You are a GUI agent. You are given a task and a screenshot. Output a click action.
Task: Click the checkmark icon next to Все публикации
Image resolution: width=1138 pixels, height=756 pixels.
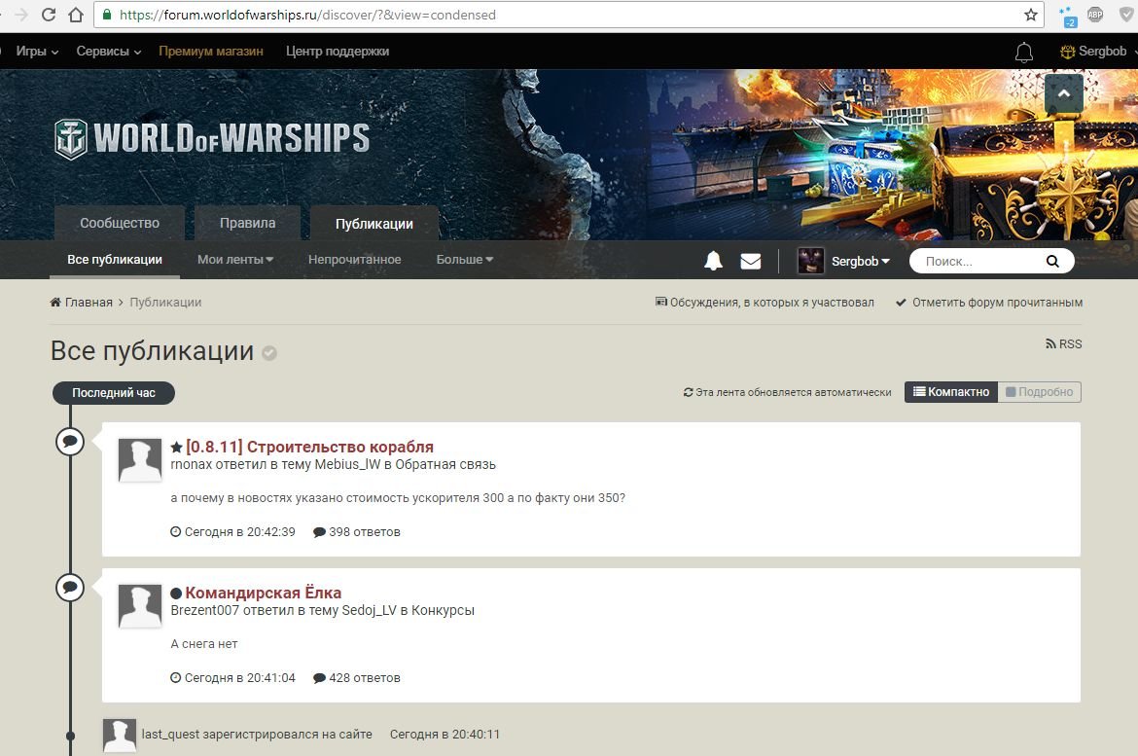tap(269, 353)
